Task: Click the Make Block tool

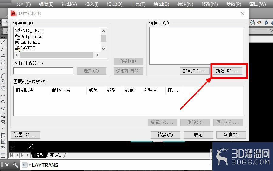Action: click(3, 122)
